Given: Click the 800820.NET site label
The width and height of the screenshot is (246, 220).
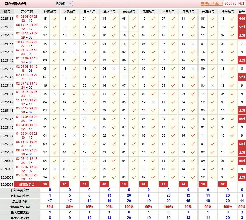Looking at the screenshot, I should tap(234, 4).
